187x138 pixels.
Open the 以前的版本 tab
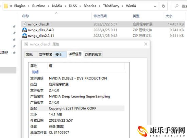click(93, 54)
